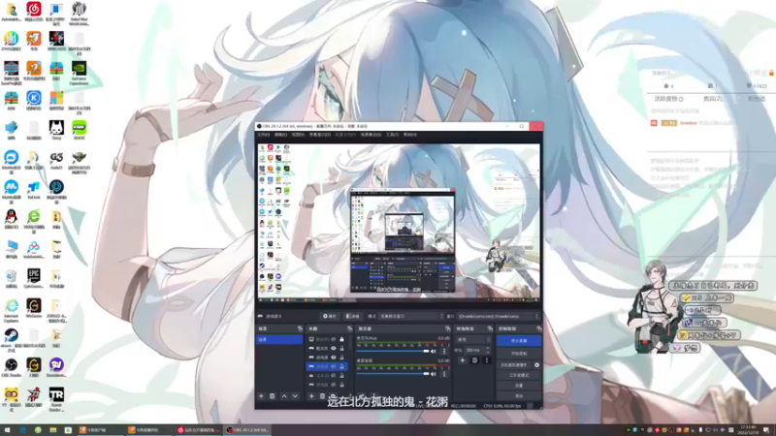
Task: Enable 工作室模式 studio mode button
Action: 519,375
